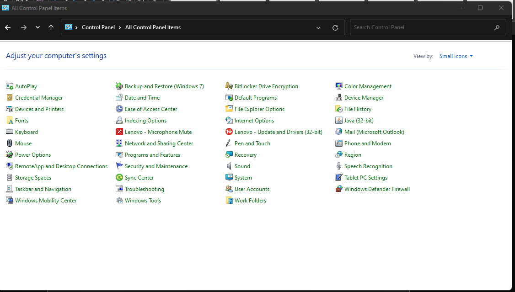Open the Tablet PC Settings icon

pyautogui.click(x=338, y=178)
